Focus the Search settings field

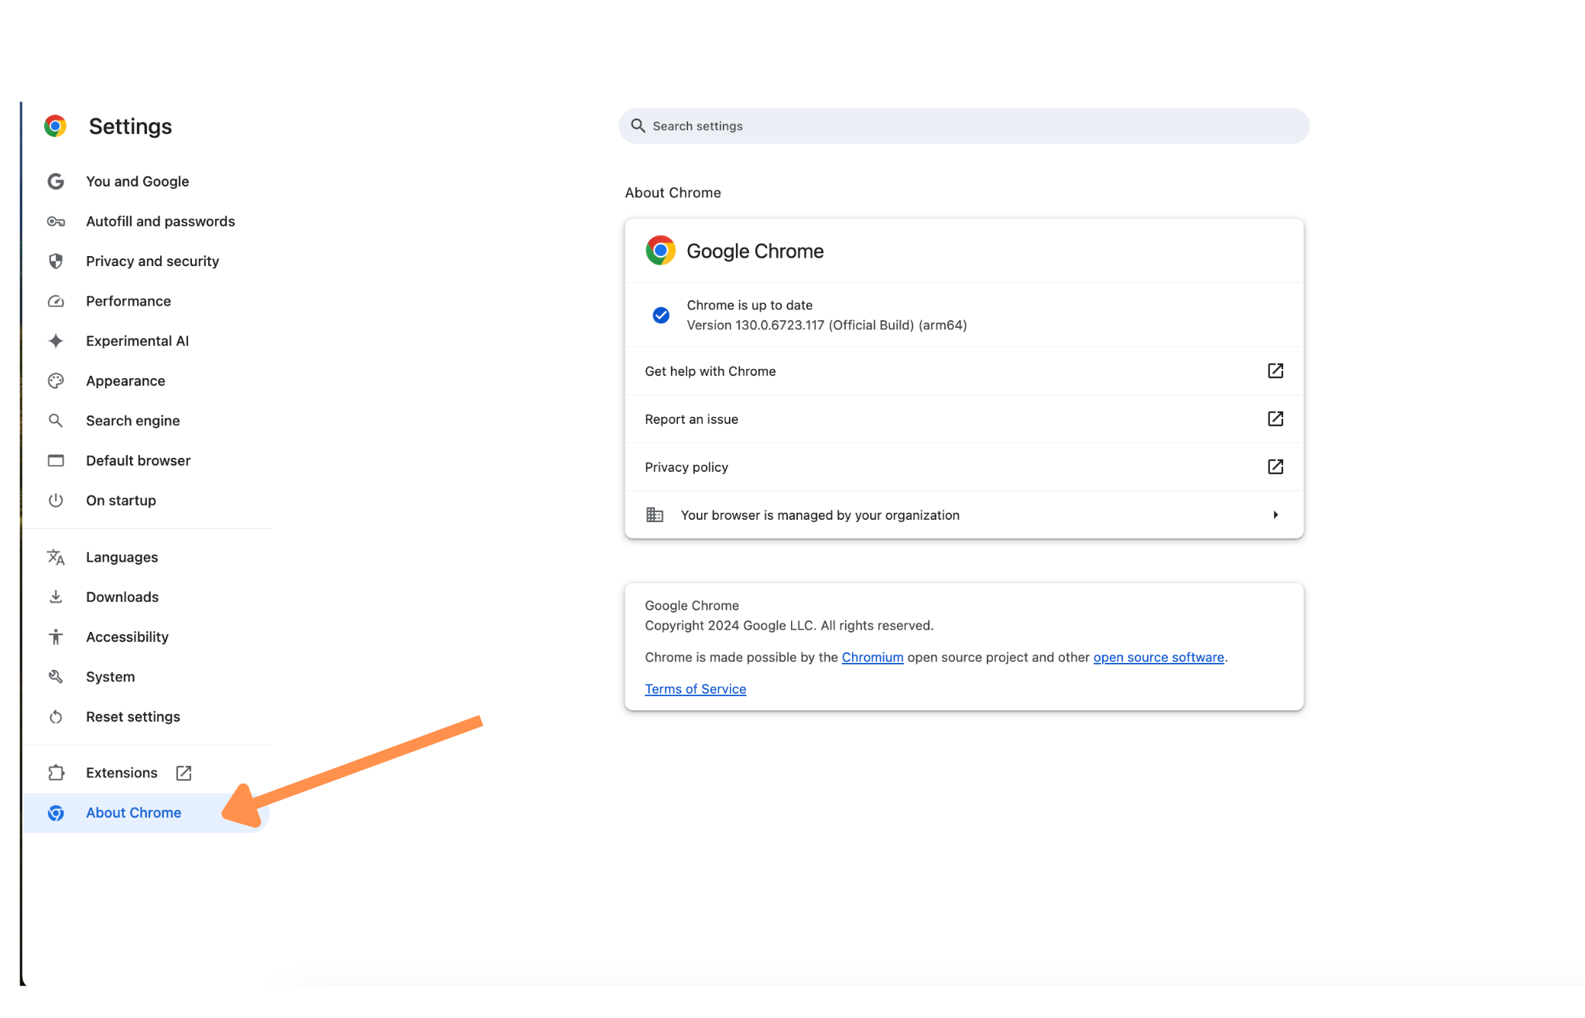click(x=964, y=125)
